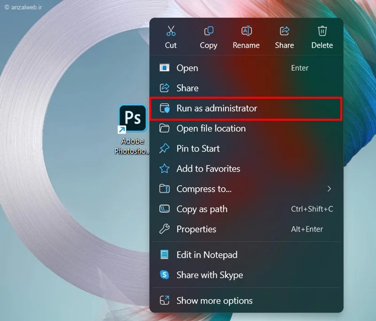The width and height of the screenshot is (376, 321).
Task: Select Open file location
Action: pyautogui.click(x=246, y=128)
